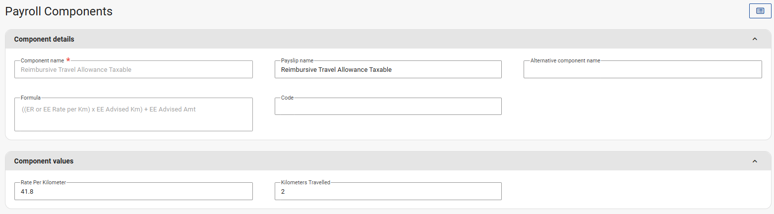The height and width of the screenshot is (214, 774).
Task: Collapse the Component details section chevron
Action: [x=755, y=39]
